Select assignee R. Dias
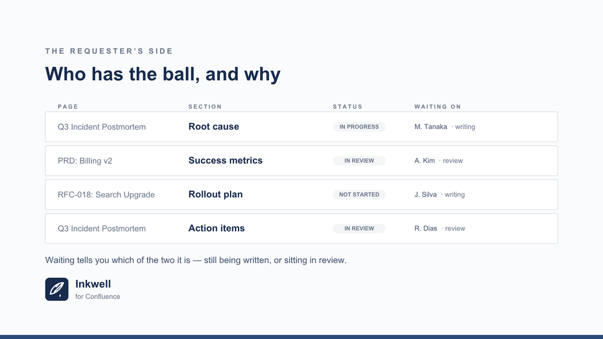This screenshot has height=339, width=603. (426, 228)
